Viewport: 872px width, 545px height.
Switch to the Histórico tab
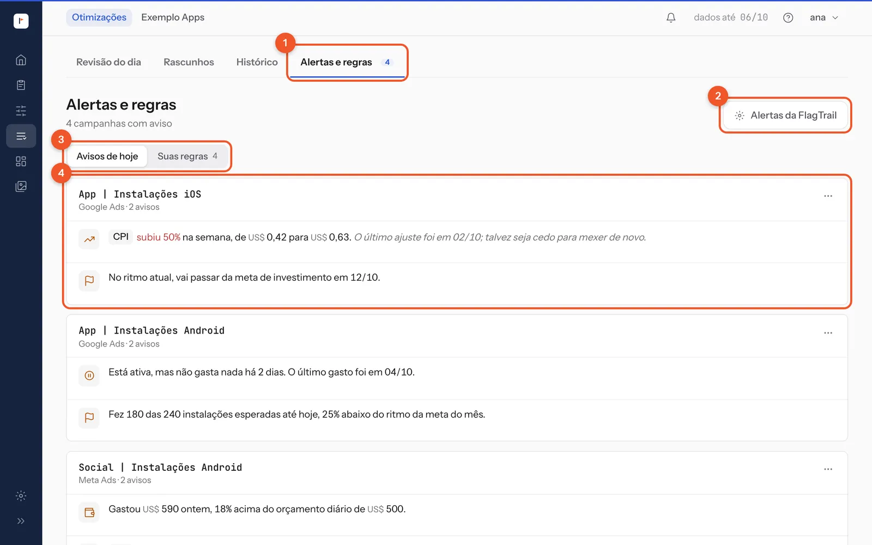257,62
